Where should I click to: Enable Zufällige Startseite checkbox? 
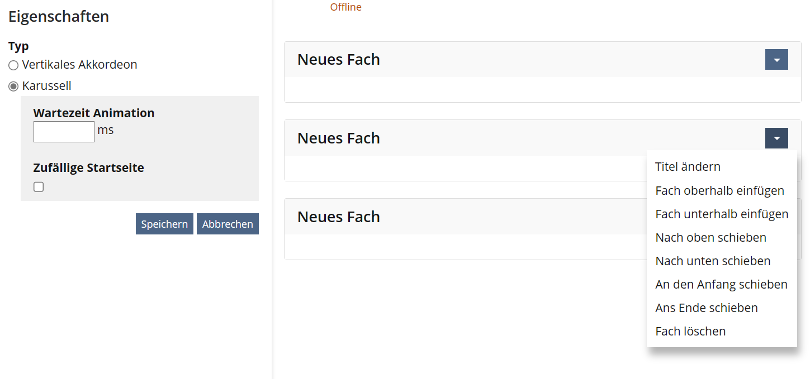[x=39, y=187]
